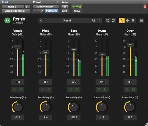Click the redo arrow icon
Image resolution: width=148 pixels, height=126 pixels.
(x=113, y=20)
